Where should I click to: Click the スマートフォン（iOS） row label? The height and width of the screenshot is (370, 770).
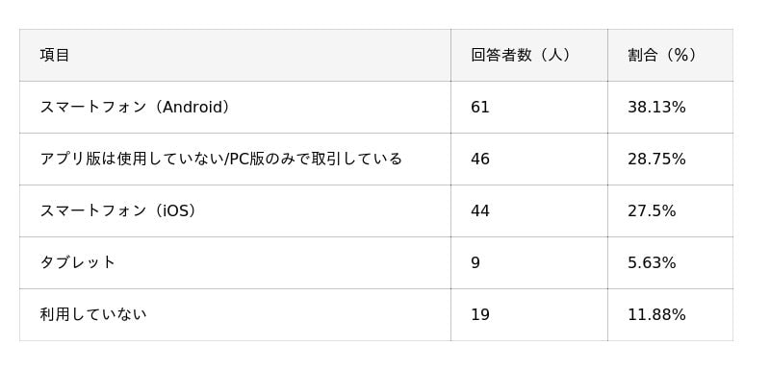click(x=118, y=210)
